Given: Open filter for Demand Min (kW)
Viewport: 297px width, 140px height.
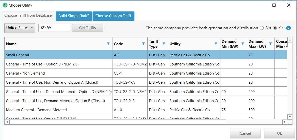Looking at the screenshot, I should 243,44.
